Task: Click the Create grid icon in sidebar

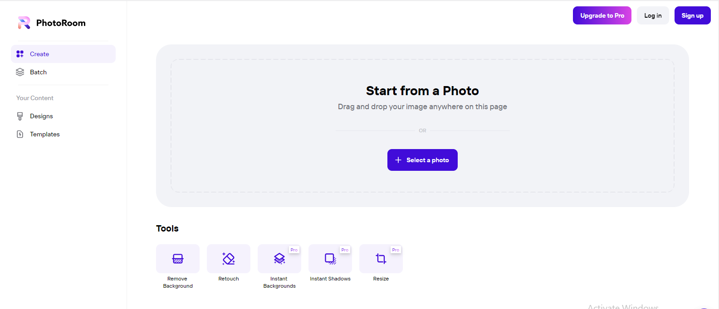Action: pos(20,54)
